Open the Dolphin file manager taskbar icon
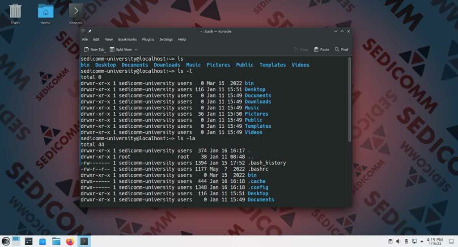The height and width of the screenshot is (247, 458). click(x=56, y=241)
